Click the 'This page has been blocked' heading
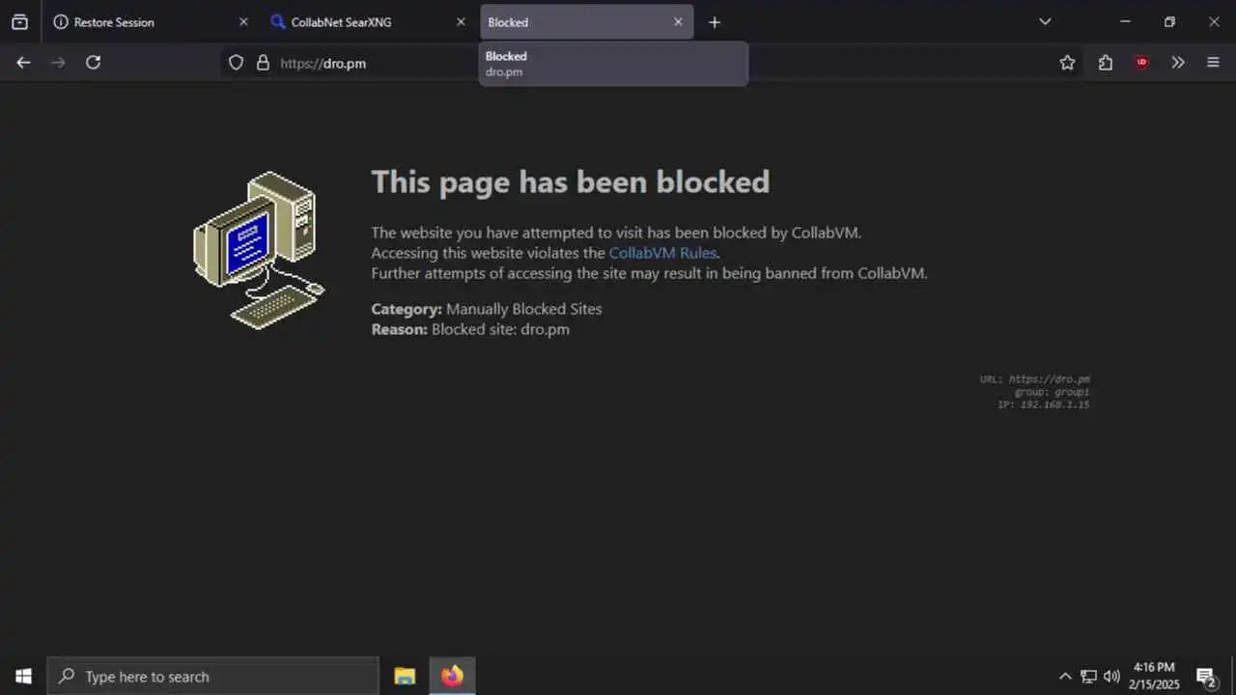This screenshot has height=695, width=1236. 571,181
